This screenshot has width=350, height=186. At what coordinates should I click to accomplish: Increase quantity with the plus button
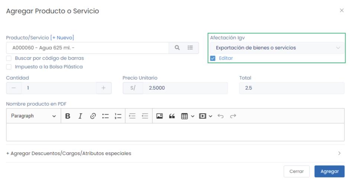(104, 88)
